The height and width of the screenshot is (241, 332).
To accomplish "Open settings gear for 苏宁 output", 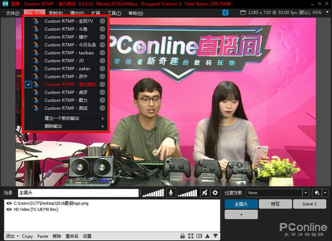I will [x=102, y=76].
